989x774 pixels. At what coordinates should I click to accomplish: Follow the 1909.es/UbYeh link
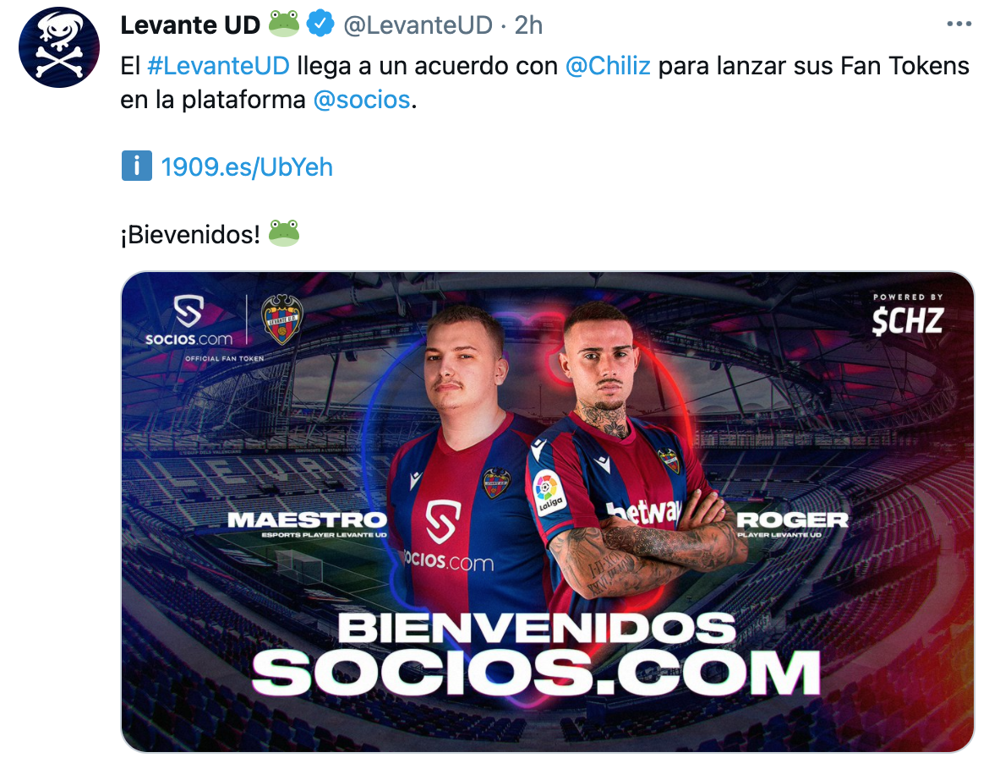247,167
